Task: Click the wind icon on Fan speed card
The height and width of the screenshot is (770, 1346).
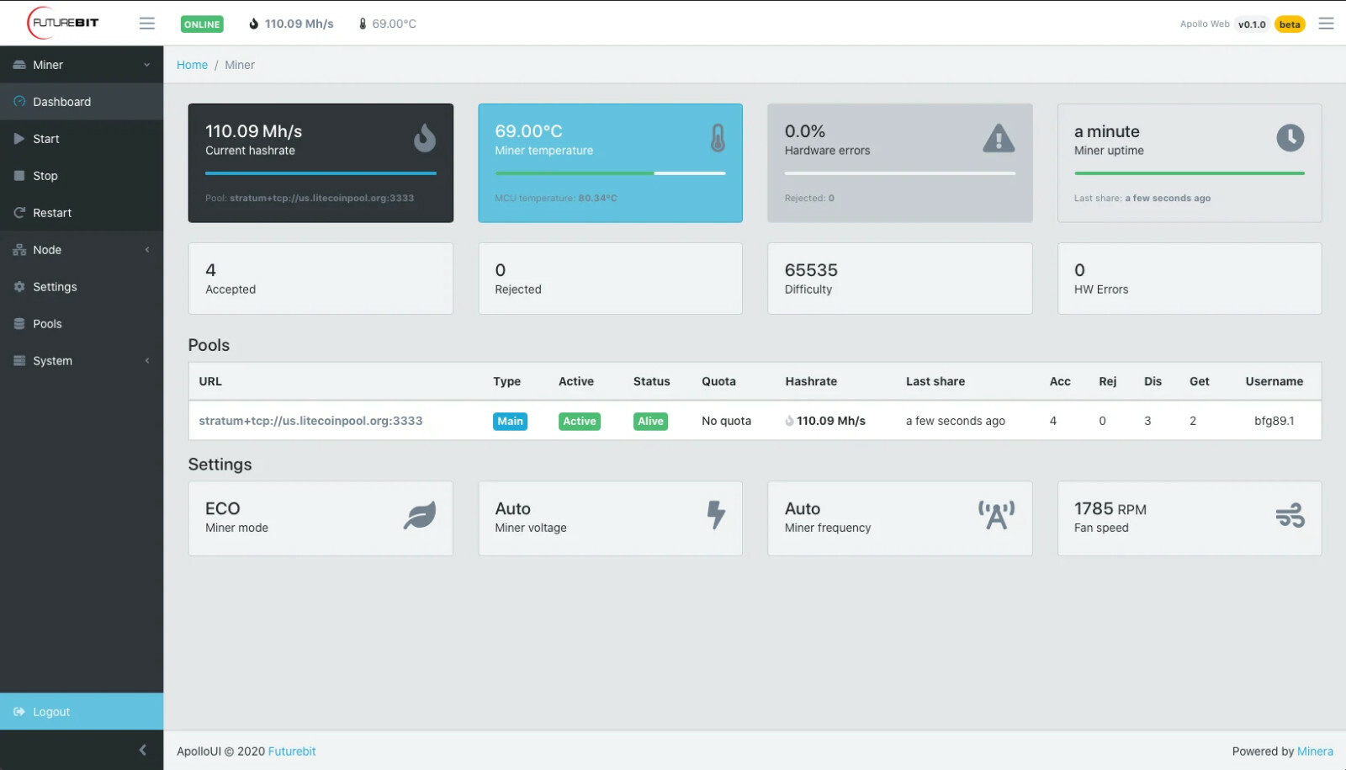Action: [x=1290, y=515]
